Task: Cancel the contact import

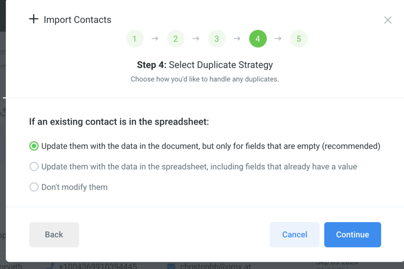Action: [x=294, y=235]
